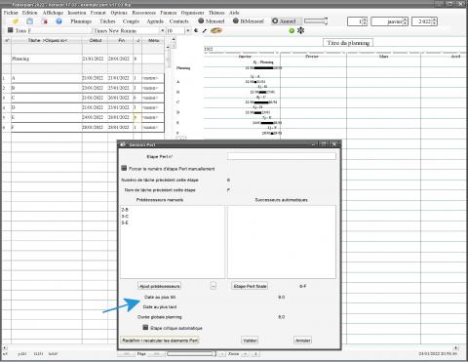The height and width of the screenshot is (362, 468).
Task: Click the Menu column header
Action: pyautogui.click(x=153, y=40)
